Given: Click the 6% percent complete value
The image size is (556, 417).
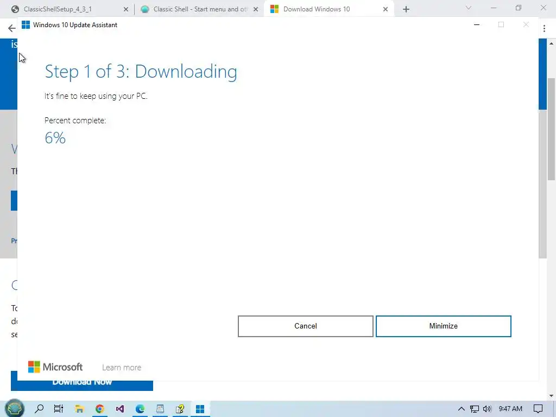Looking at the screenshot, I should coord(55,138).
